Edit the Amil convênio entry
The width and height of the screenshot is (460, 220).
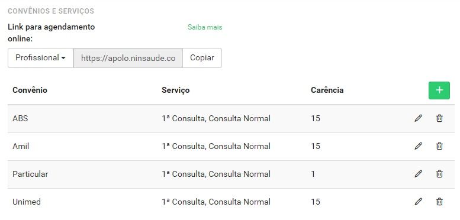tap(419, 146)
